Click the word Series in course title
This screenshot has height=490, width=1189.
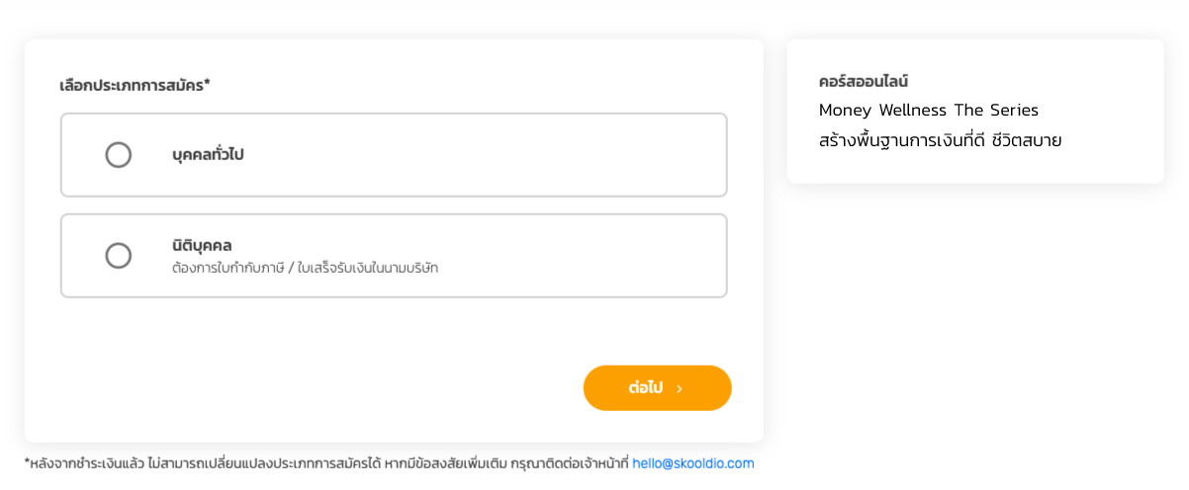click(x=1014, y=110)
